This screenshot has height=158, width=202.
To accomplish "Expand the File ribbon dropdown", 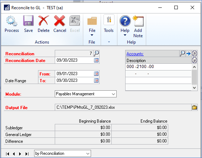I will [x=92, y=32].
